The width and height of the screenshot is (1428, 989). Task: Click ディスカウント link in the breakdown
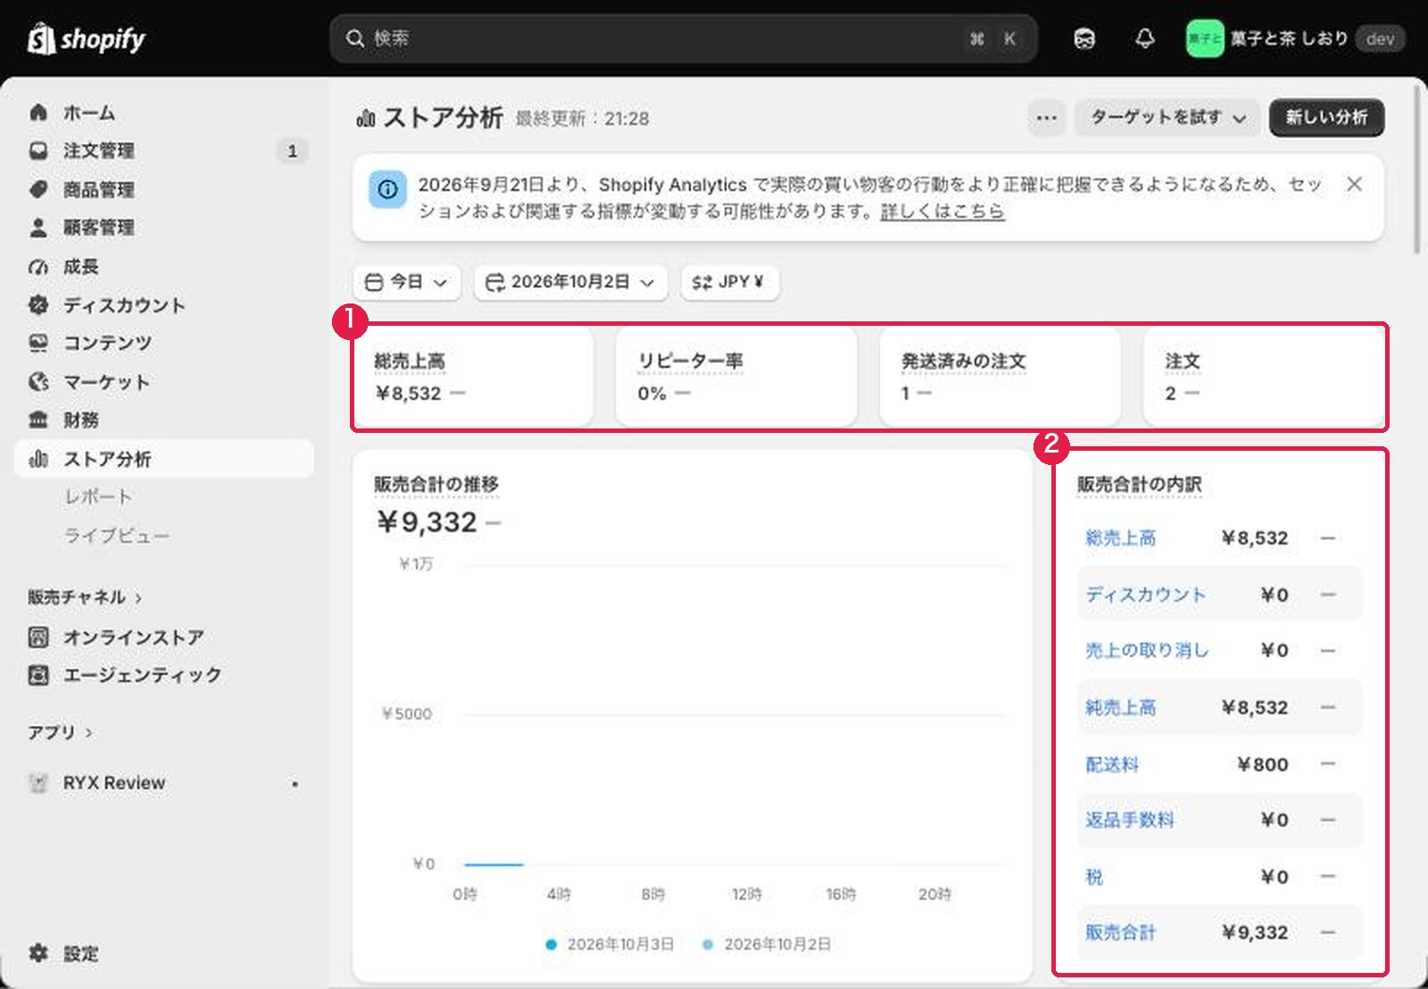(1146, 594)
